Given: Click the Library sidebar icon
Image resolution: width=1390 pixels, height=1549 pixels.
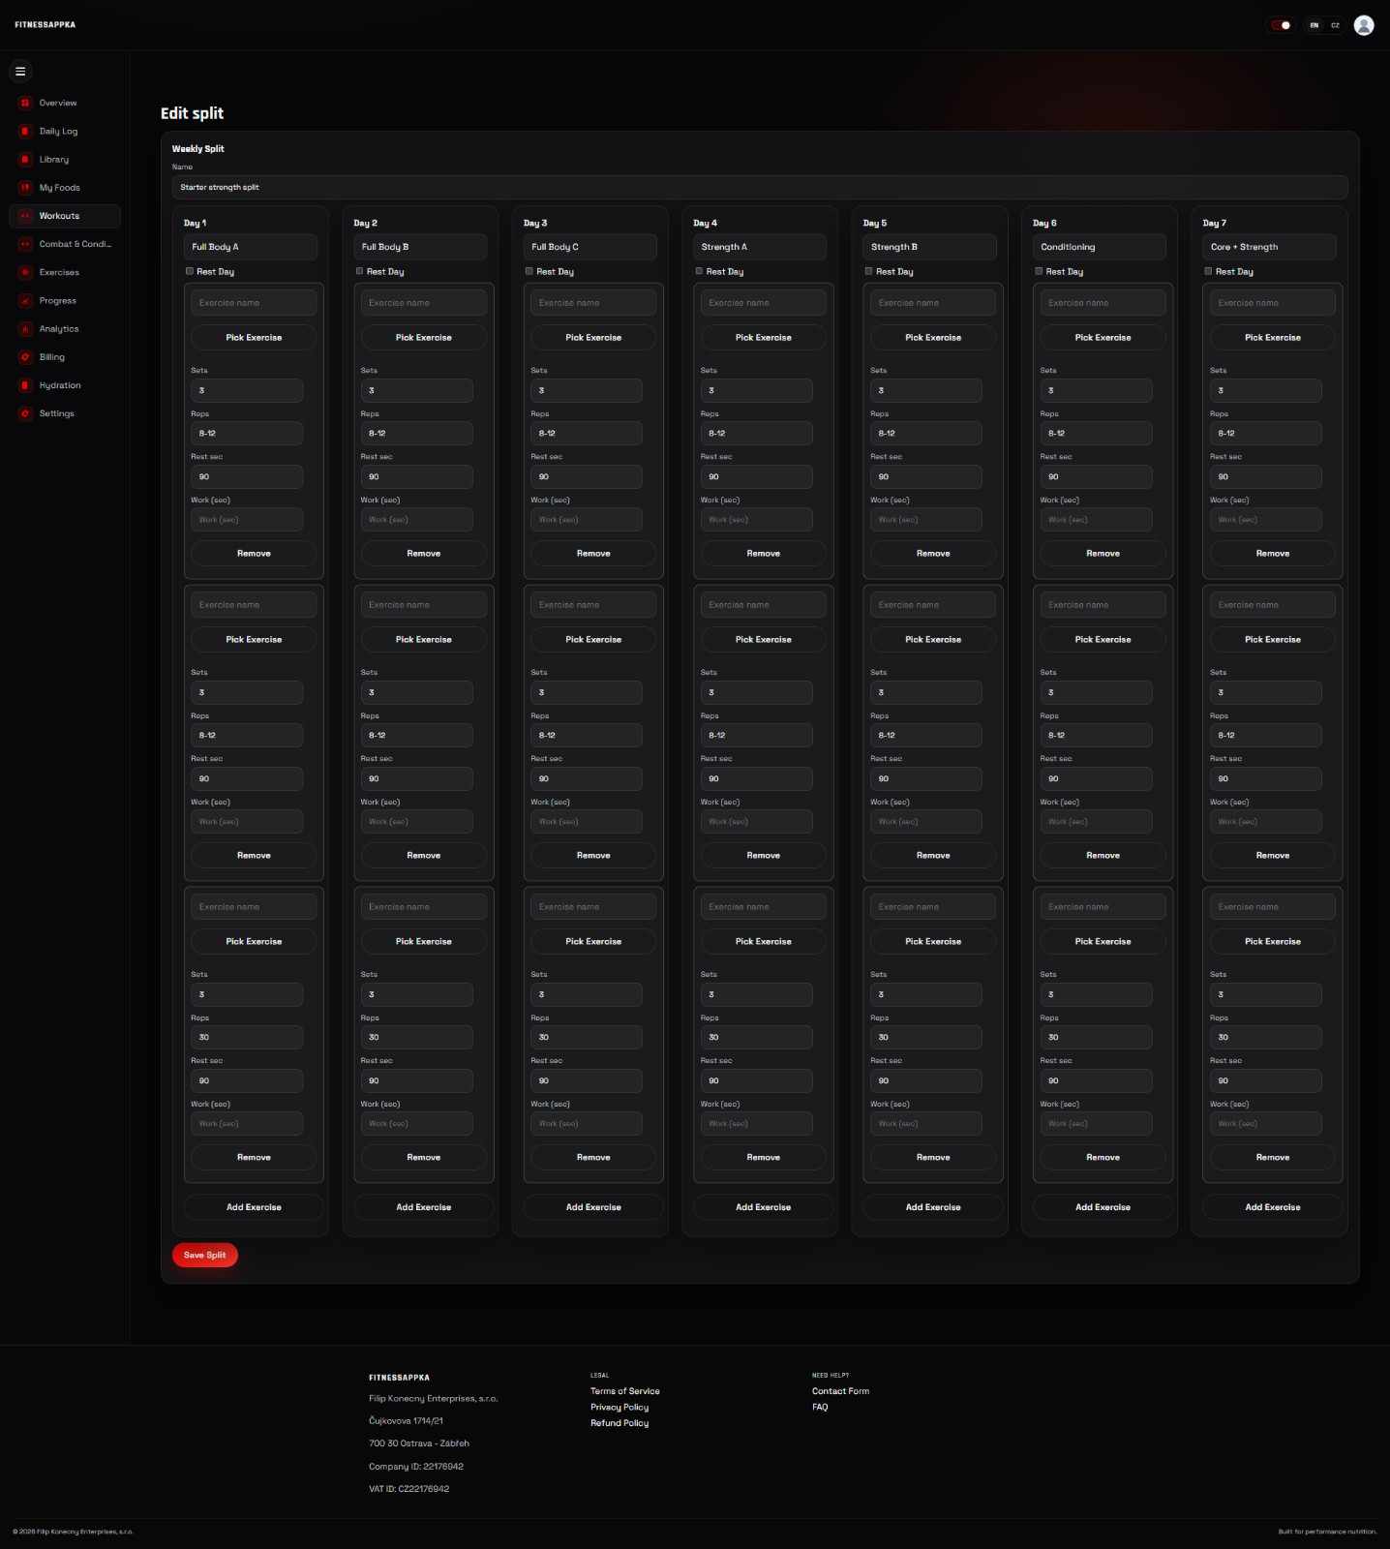Looking at the screenshot, I should coord(25,159).
